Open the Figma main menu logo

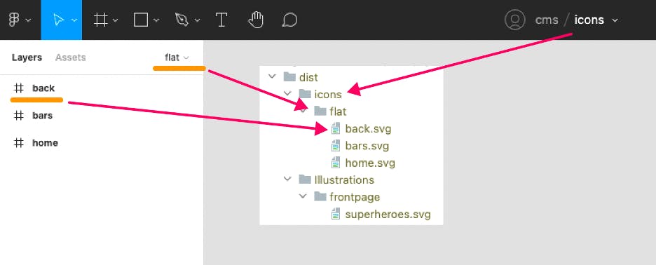click(14, 20)
